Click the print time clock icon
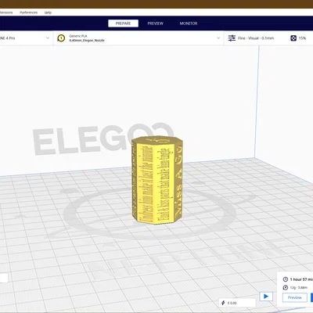Screen dimensions: 313x313 [286, 279]
